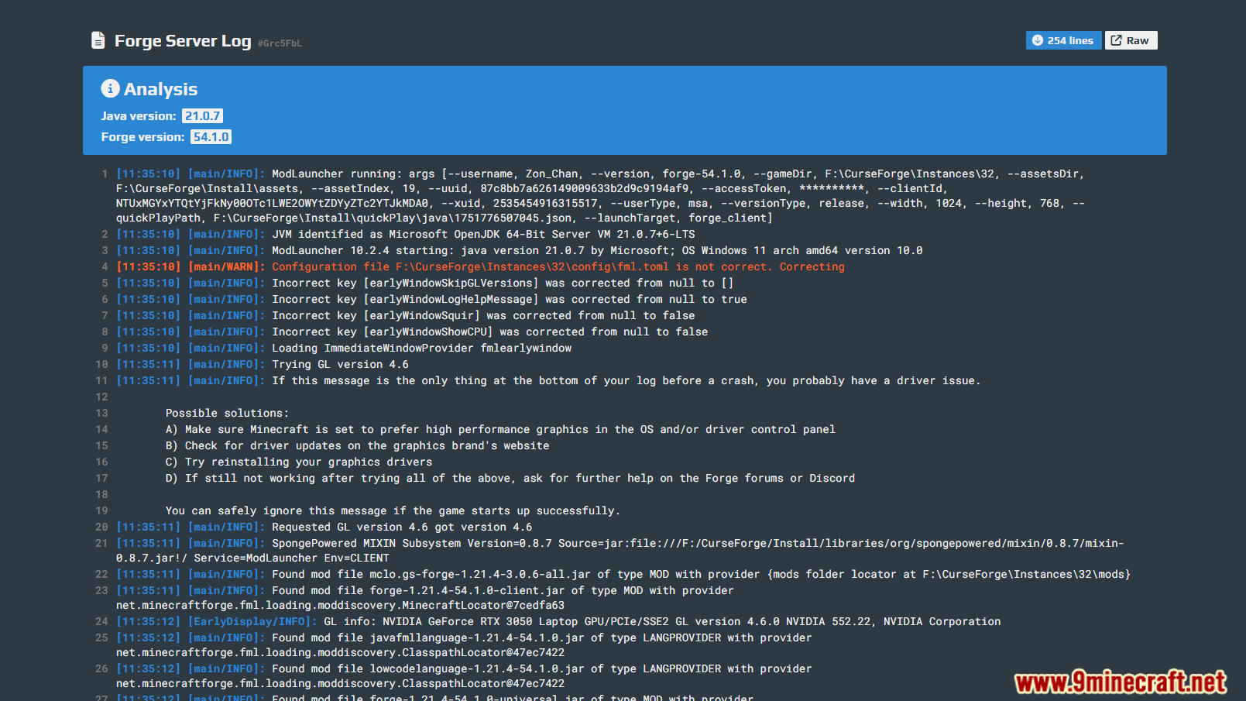The height and width of the screenshot is (701, 1246).
Task: Click 'Incorrect key [earlyWindowLogHelpMessage]' line
Action: 510,300
